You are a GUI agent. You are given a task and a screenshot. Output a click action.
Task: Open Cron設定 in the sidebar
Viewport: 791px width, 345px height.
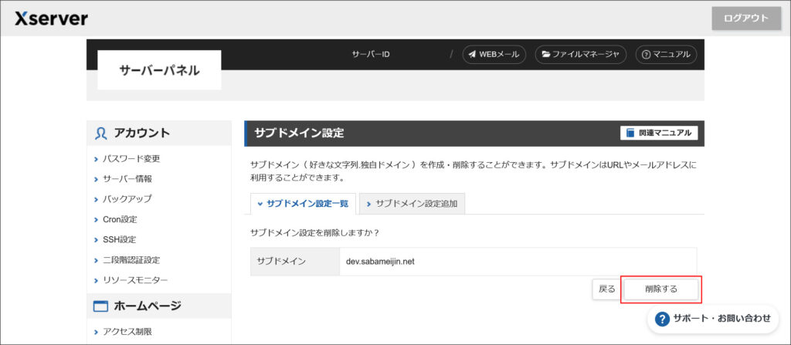click(120, 219)
